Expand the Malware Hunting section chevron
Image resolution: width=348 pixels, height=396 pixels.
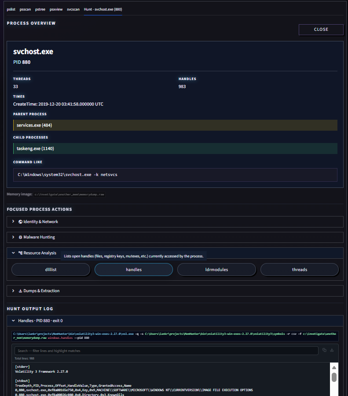pyautogui.click(x=13, y=237)
